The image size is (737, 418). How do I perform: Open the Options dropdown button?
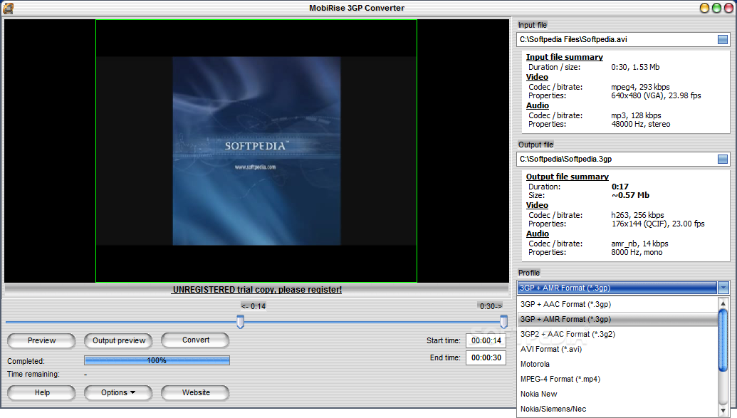(x=118, y=392)
